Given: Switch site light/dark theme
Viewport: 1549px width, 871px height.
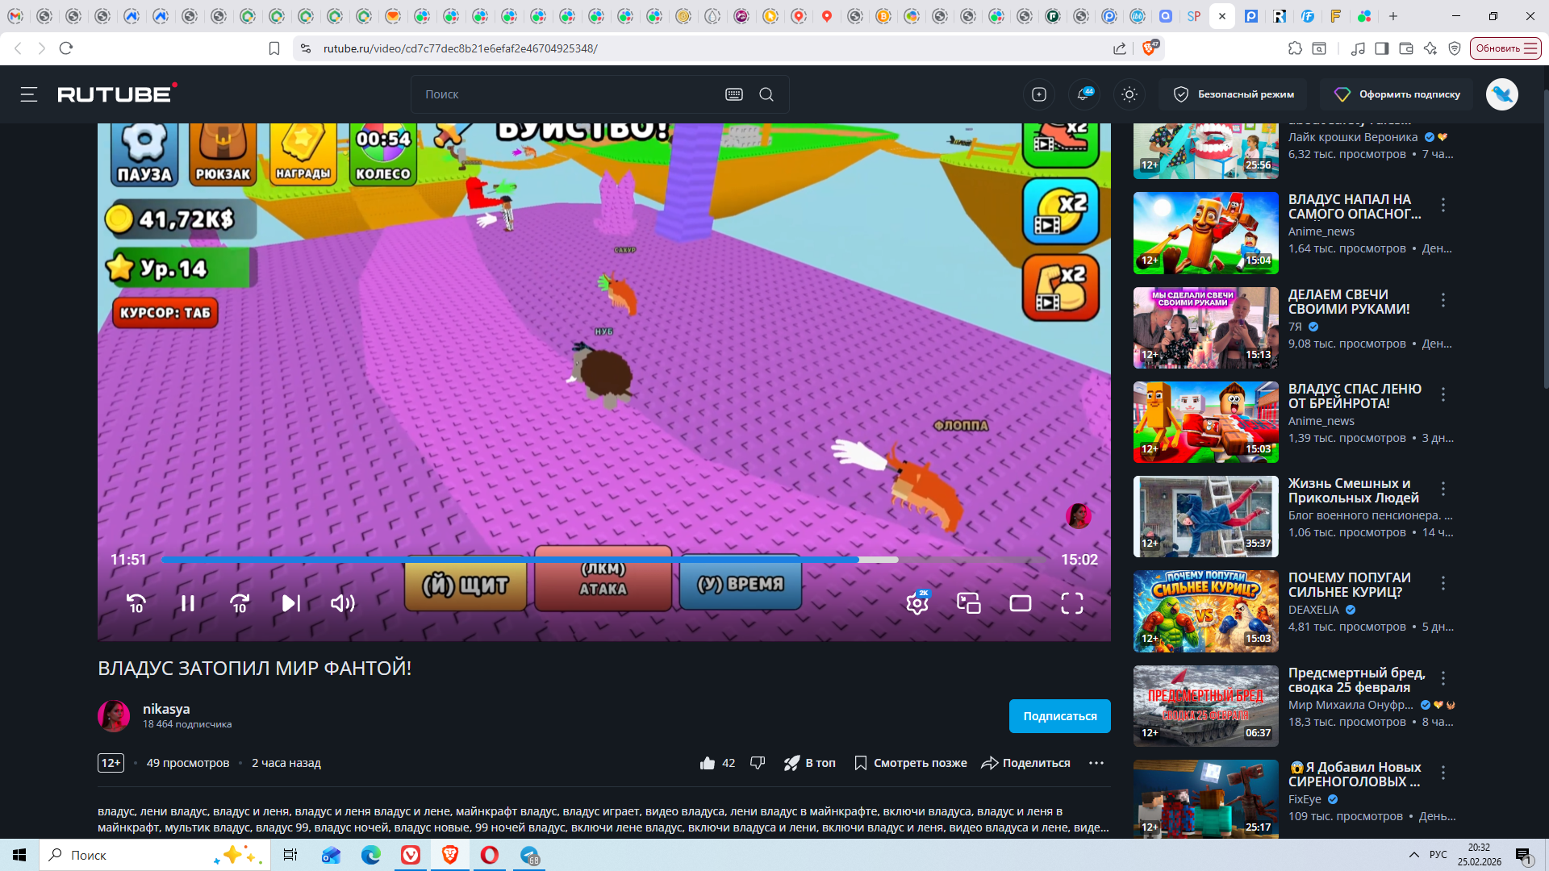Looking at the screenshot, I should (x=1129, y=94).
